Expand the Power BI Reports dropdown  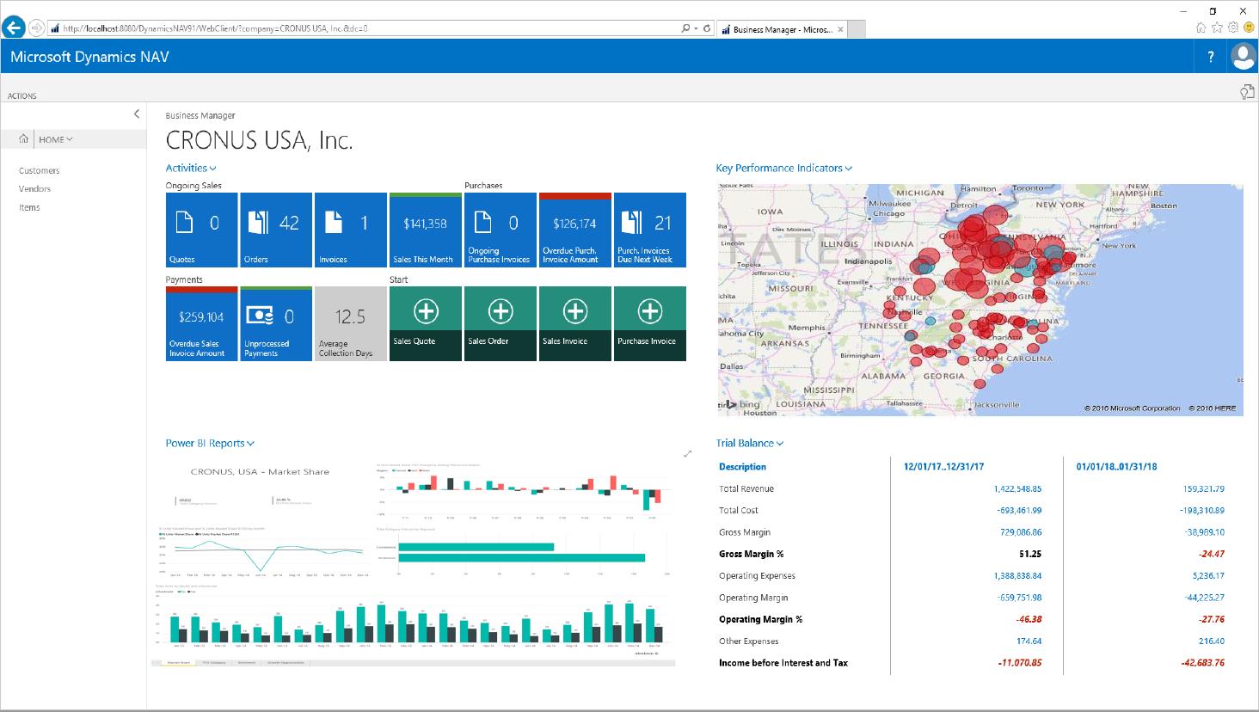coord(210,443)
